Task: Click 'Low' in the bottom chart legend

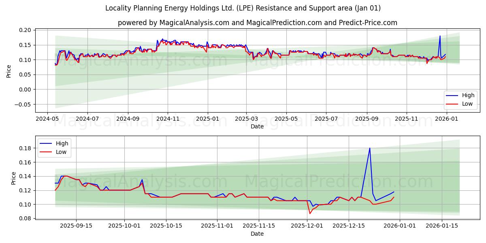Action: (61, 152)
